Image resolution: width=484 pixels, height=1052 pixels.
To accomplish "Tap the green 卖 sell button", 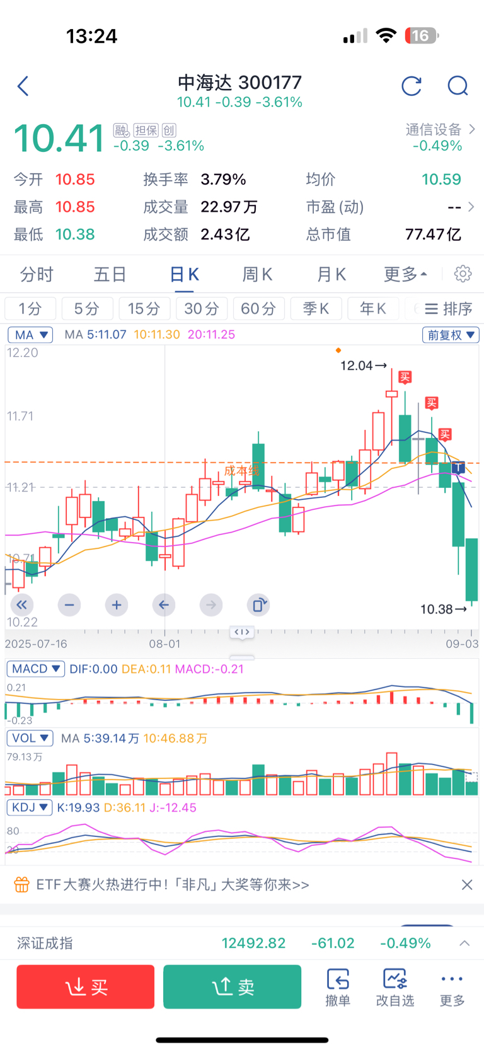I will pyautogui.click(x=232, y=986).
